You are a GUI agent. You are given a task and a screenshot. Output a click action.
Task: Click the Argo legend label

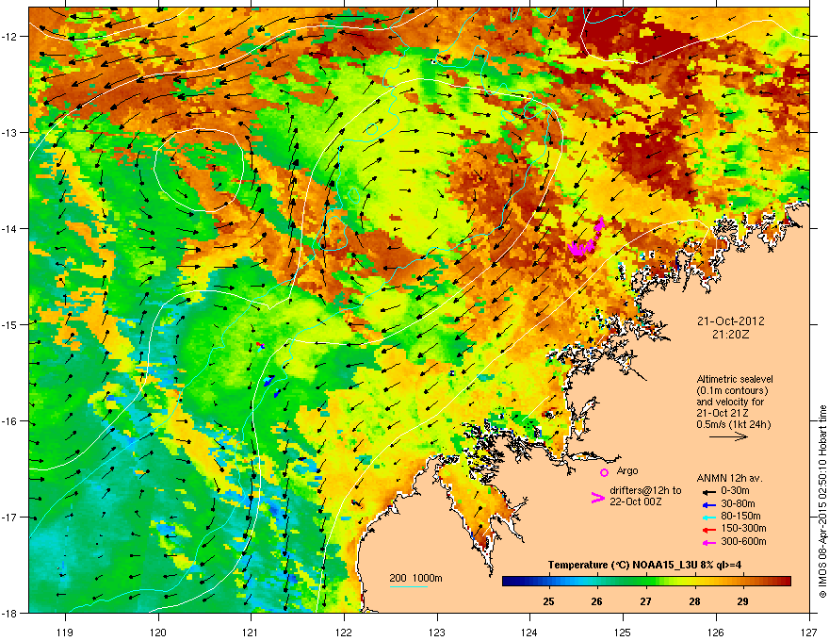(x=627, y=470)
